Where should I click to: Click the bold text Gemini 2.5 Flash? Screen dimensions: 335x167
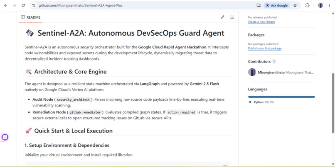click(204, 84)
